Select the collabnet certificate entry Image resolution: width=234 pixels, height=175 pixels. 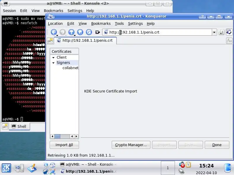[70, 68]
